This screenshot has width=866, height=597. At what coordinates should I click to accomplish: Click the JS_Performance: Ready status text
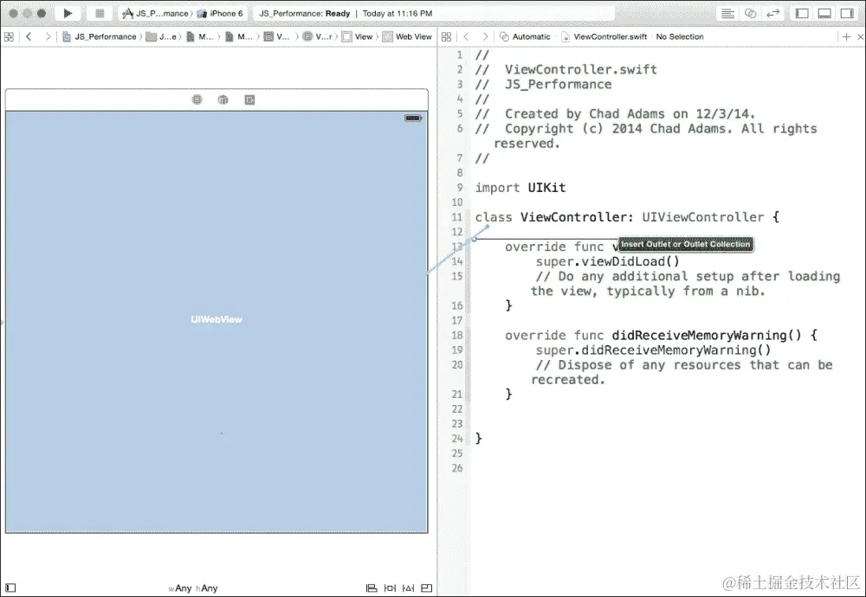305,13
